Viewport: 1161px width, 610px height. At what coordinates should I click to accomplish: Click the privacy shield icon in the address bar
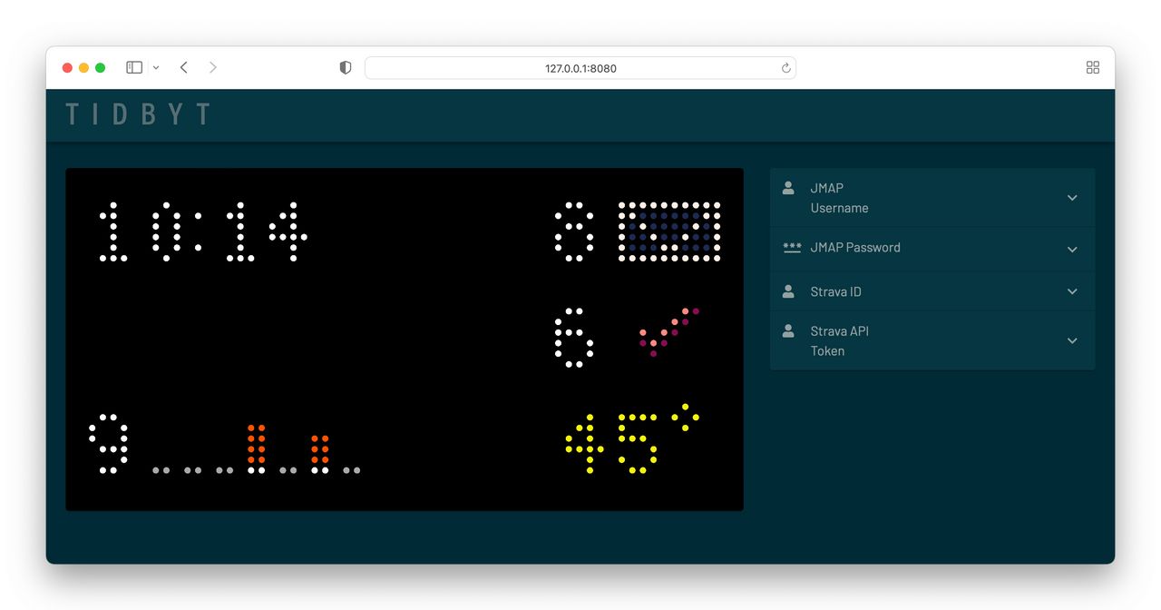345,67
